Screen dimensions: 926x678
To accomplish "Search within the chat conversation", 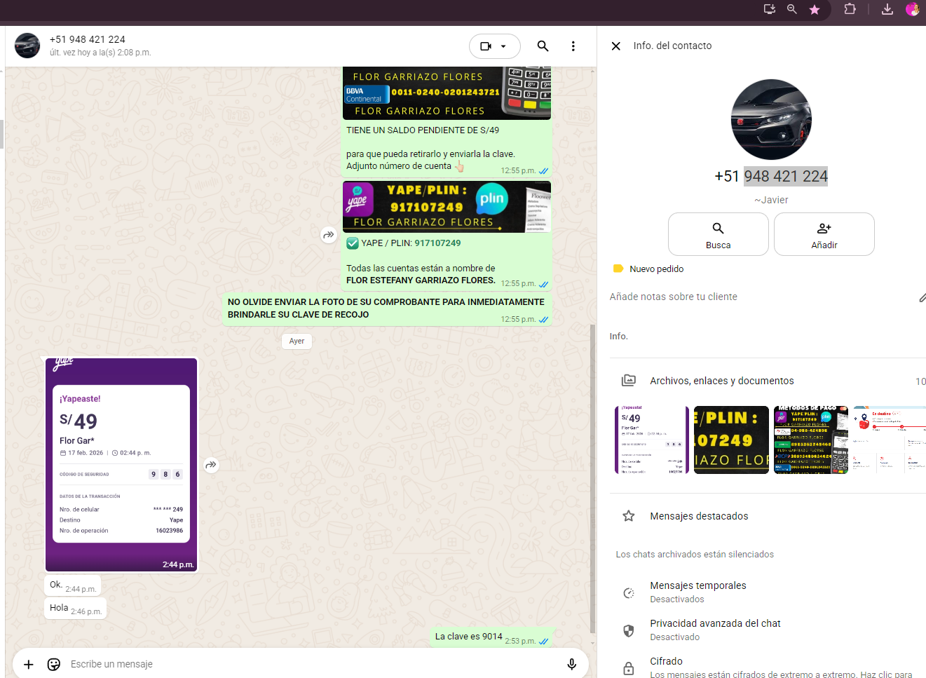I will click(x=543, y=46).
